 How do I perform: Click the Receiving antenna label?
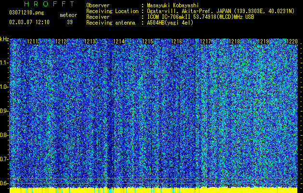click(x=111, y=23)
